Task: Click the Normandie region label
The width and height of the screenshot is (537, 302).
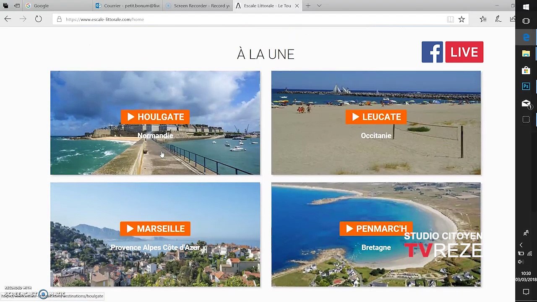Action: click(x=155, y=135)
